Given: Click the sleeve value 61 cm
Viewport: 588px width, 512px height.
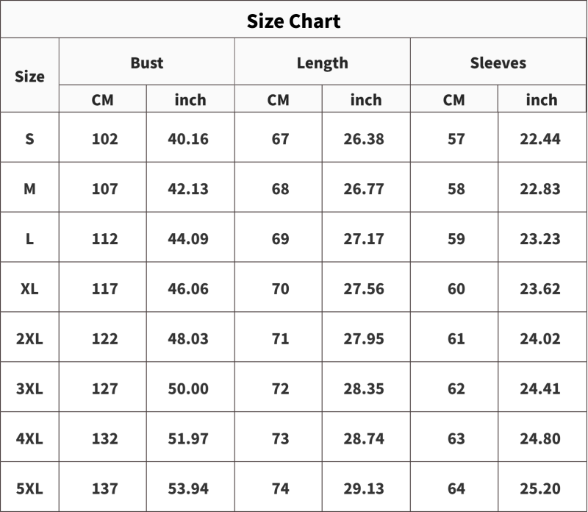Looking at the screenshot, I should pyautogui.click(x=456, y=338).
